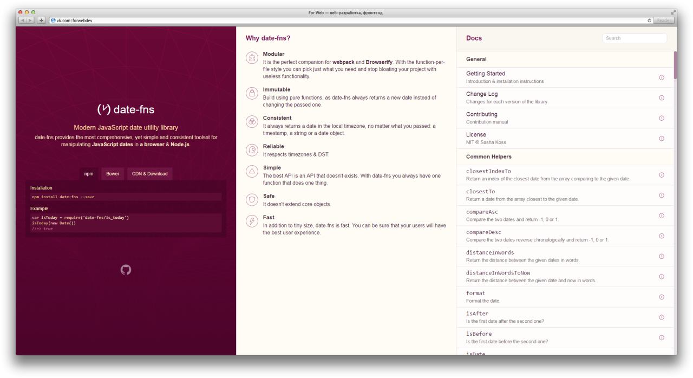The height and width of the screenshot is (378, 693).
Task: Click into the Docs search field
Action: tap(635, 38)
